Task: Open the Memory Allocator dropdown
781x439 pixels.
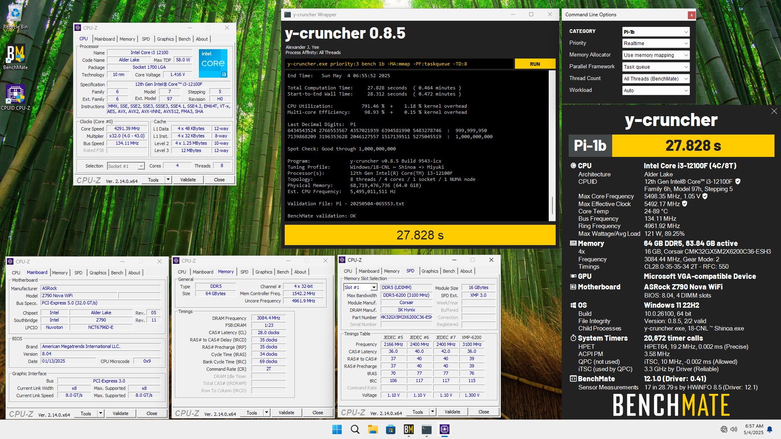Action: point(656,55)
